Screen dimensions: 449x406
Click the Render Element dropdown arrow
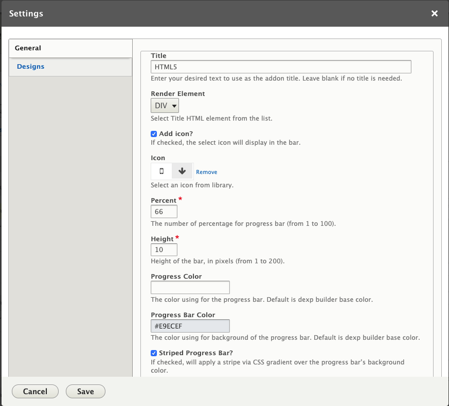[174, 106]
